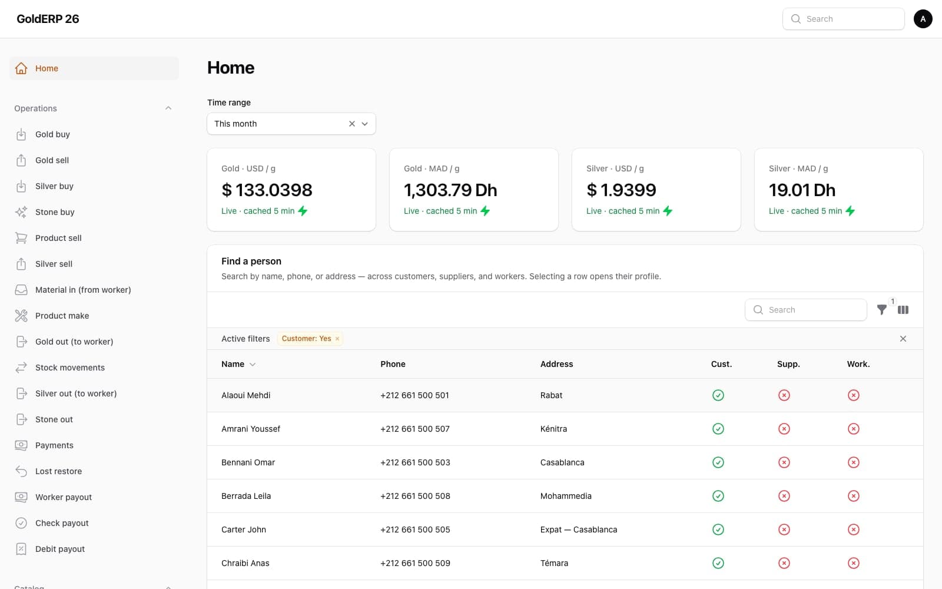Clear the This month selection
The height and width of the screenshot is (589, 942).
click(352, 124)
